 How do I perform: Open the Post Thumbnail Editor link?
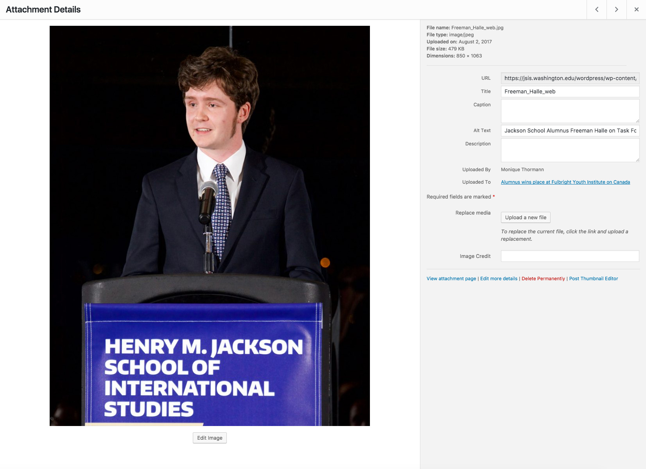pos(594,279)
